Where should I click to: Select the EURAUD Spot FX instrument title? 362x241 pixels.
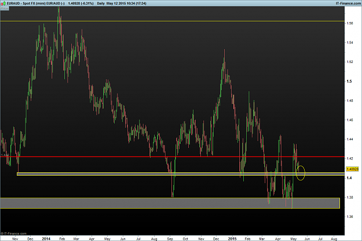click(35, 3)
